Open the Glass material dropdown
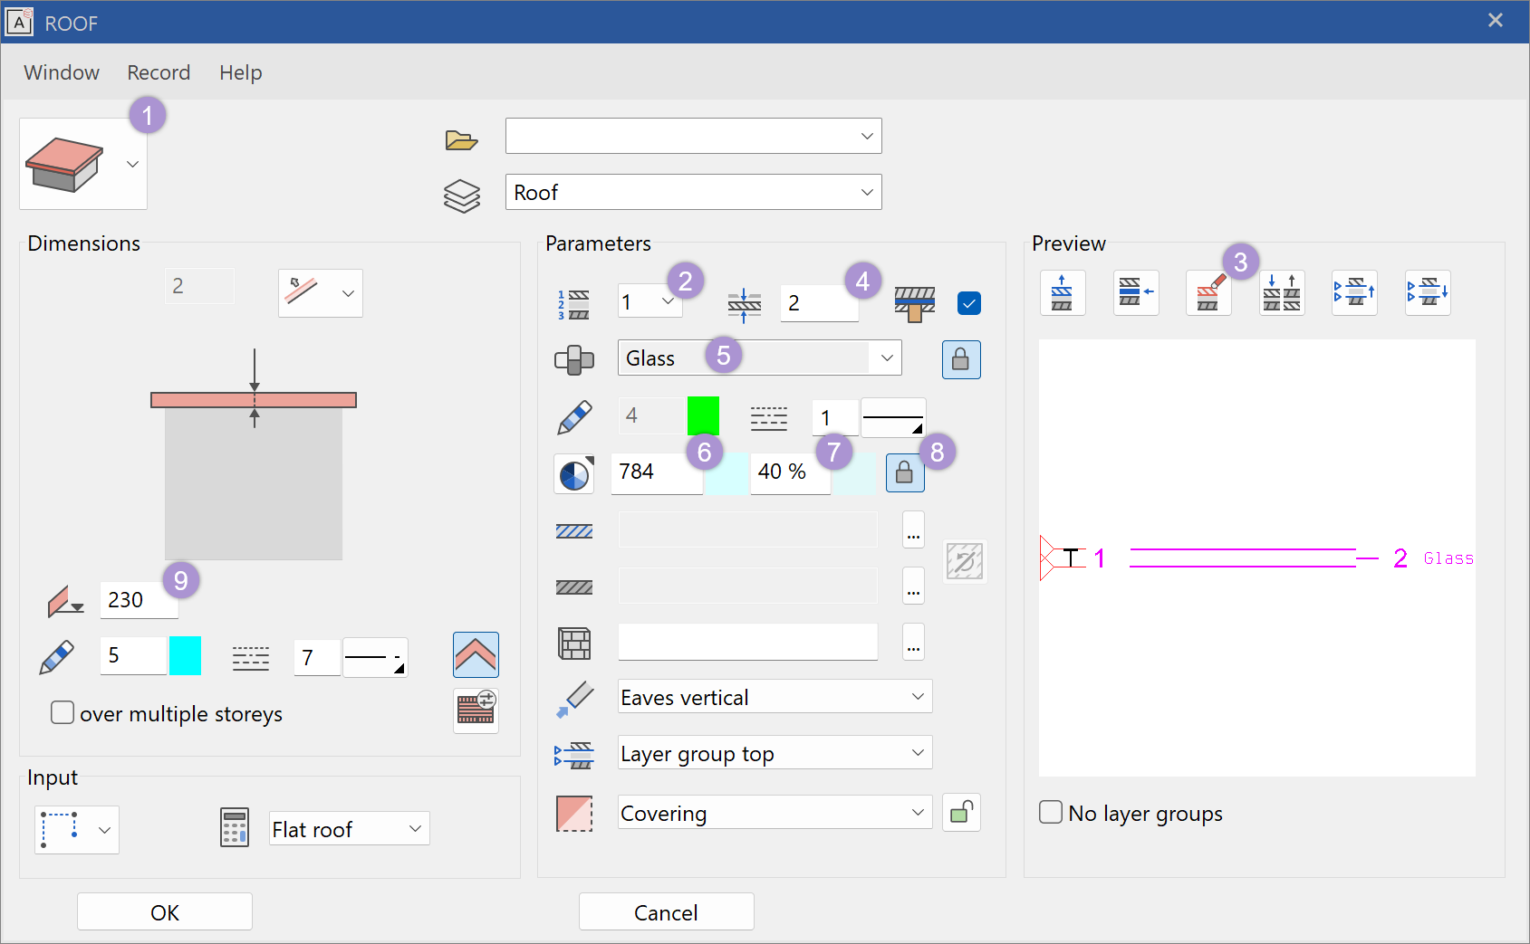The image size is (1530, 944). point(886,358)
